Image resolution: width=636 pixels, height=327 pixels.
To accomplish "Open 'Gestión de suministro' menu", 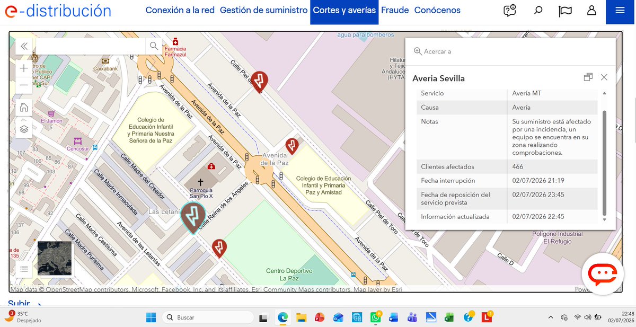I will [263, 10].
